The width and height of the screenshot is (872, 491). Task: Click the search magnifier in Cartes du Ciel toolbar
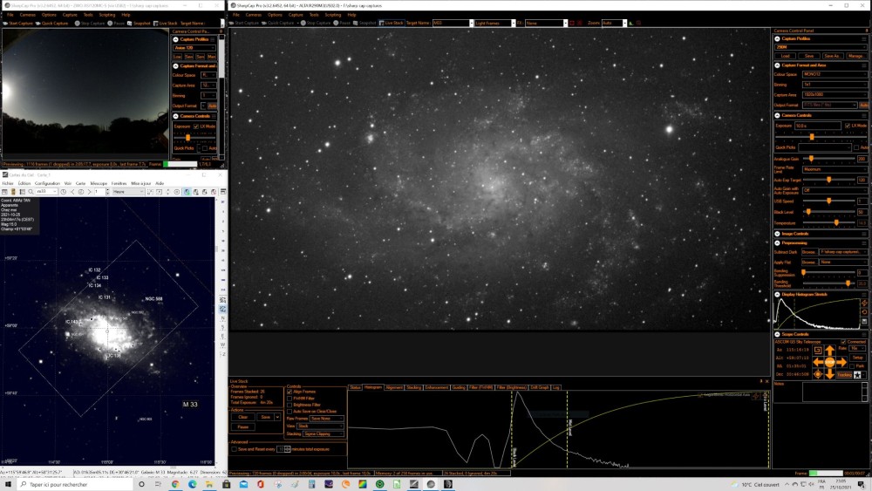[31, 192]
